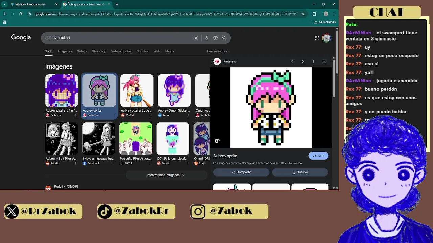Select the Videos cortos search tab
The width and height of the screenshot is (433, 243).
point(121,51)
